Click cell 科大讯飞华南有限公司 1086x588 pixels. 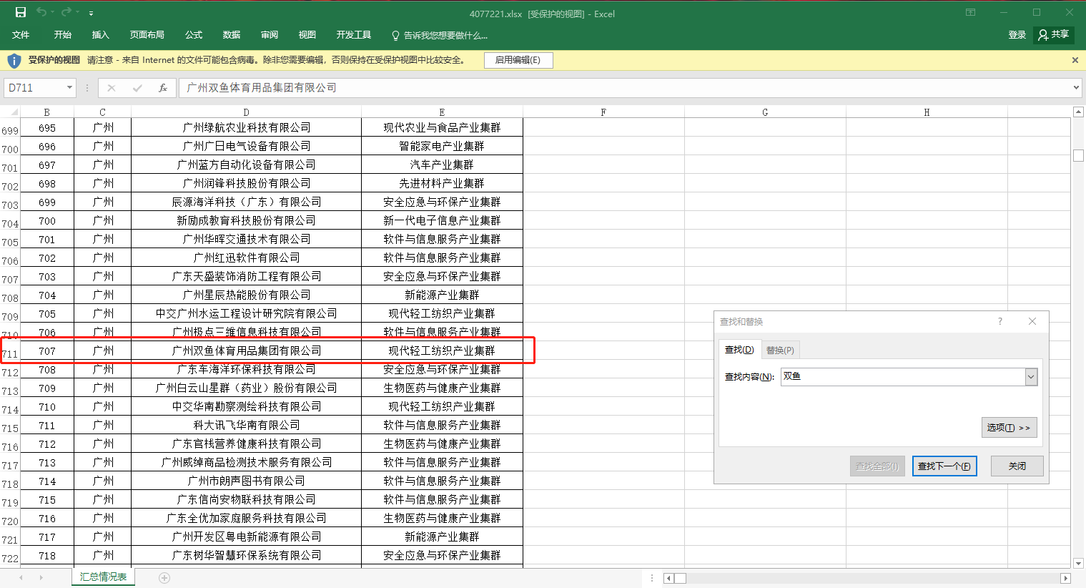coord(246,425)
